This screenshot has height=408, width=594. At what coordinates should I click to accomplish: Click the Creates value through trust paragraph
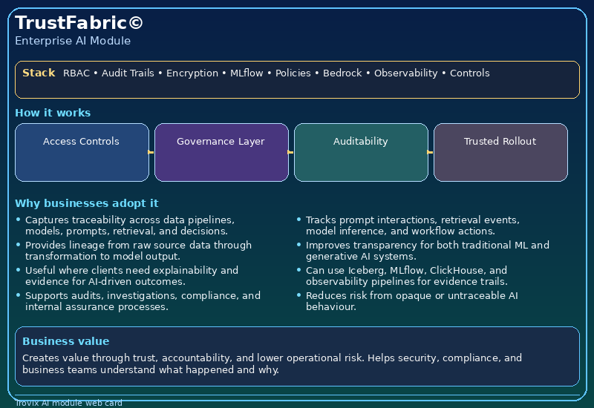coord(272,363)
